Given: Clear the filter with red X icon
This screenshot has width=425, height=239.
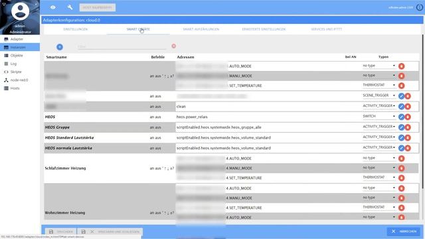Looking at the screenshot, I should [174, 46].
